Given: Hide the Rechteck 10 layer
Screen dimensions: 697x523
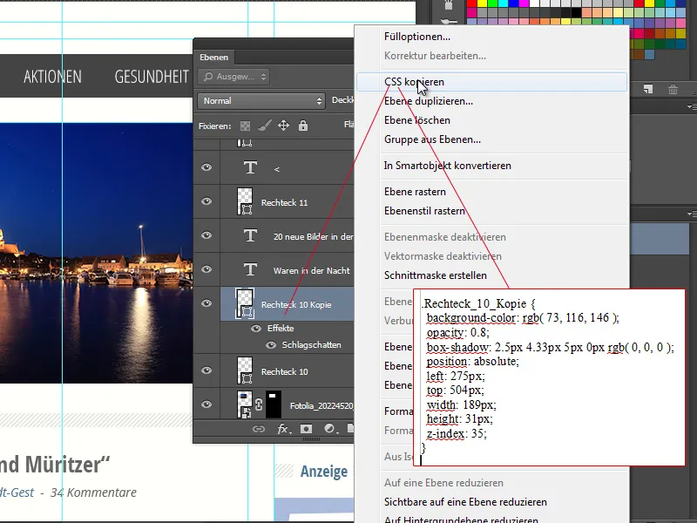Looking at the screenshot, I should (x=206, y=370).
